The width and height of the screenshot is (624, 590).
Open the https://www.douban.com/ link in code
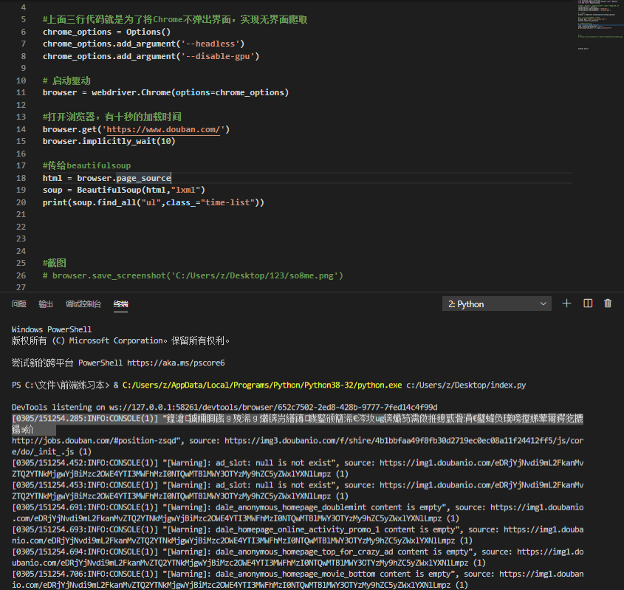pyautogui.click(x=163, y=129)
